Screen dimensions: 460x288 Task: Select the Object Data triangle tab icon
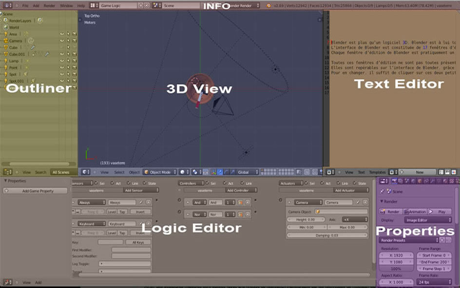(x=438, y=181)
